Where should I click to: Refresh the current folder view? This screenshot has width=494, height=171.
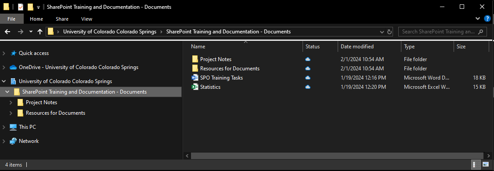(x=389, y=32)
